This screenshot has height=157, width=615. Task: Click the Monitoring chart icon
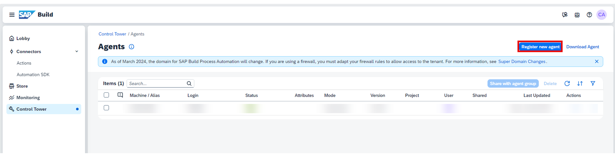tap(12, 97)
